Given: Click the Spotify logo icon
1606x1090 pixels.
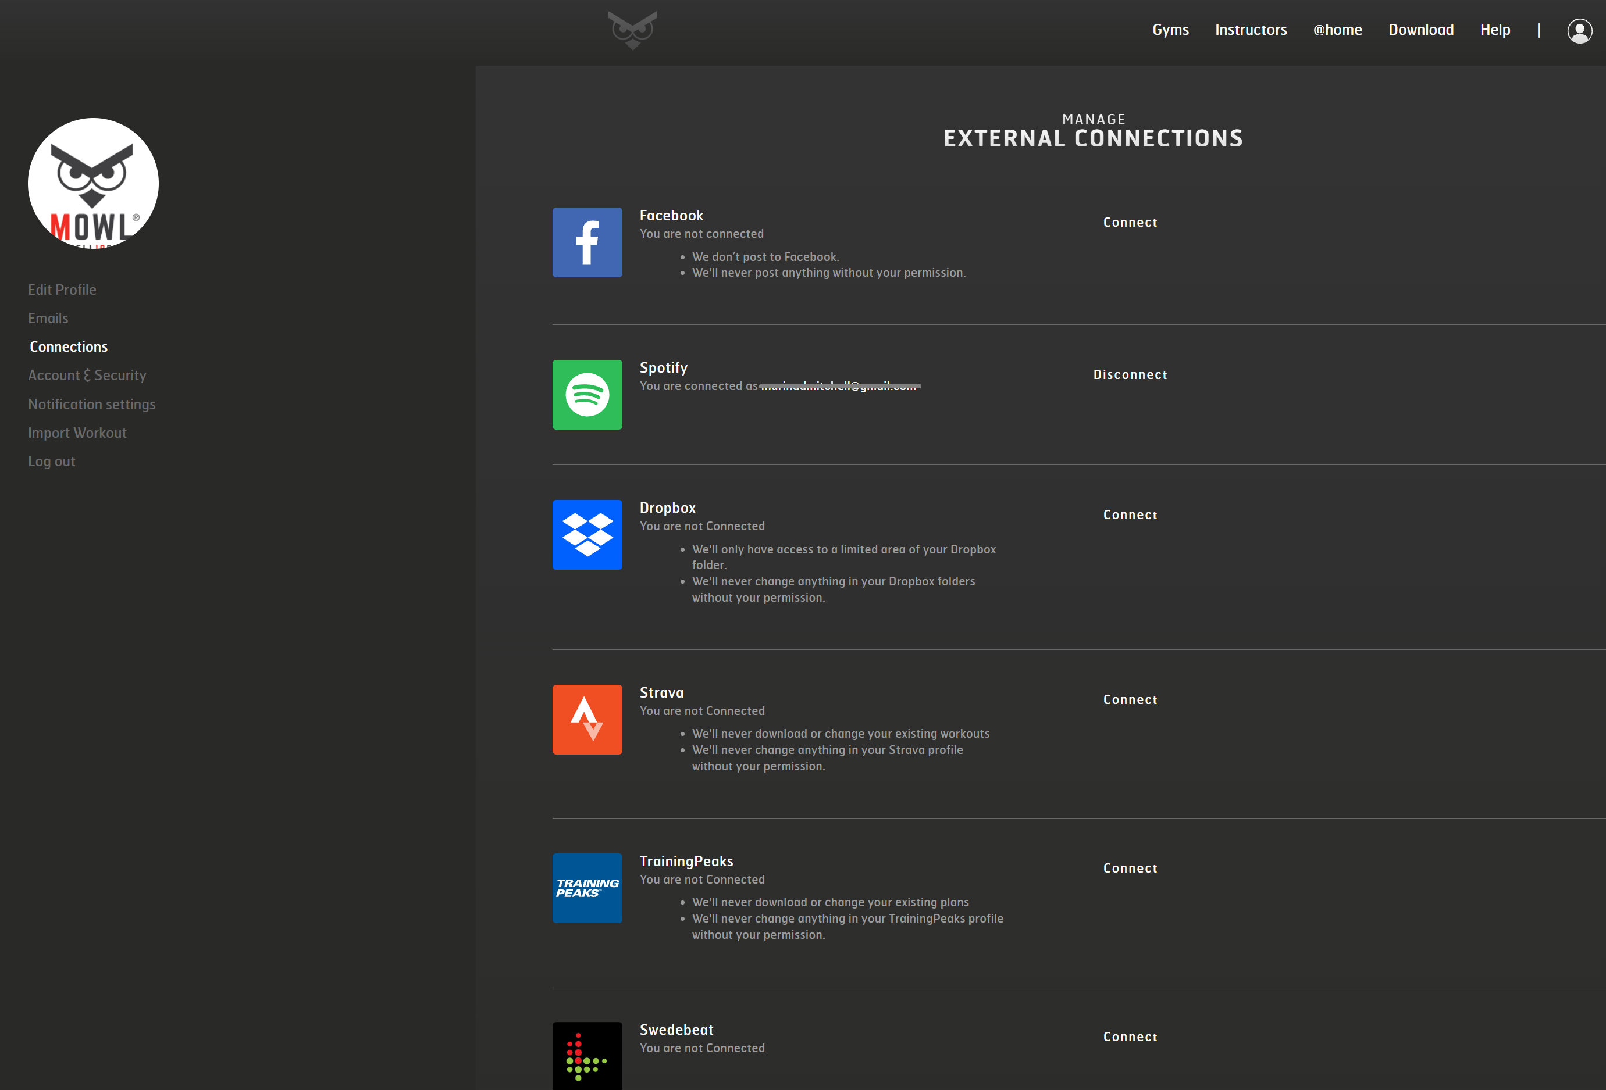Looking at the screenshot, I should [587, 394].
